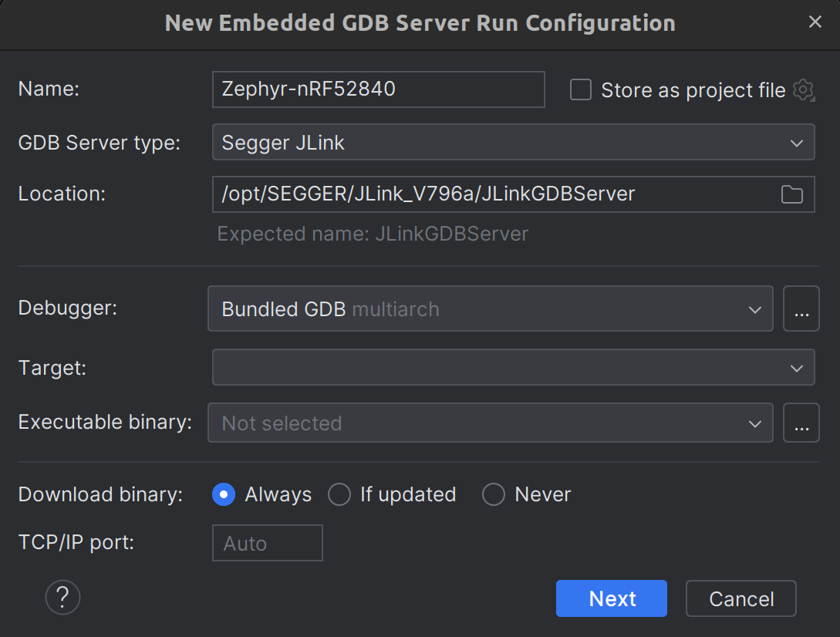
Task: Select the Always download binary option
Action: tap(224, 494)
